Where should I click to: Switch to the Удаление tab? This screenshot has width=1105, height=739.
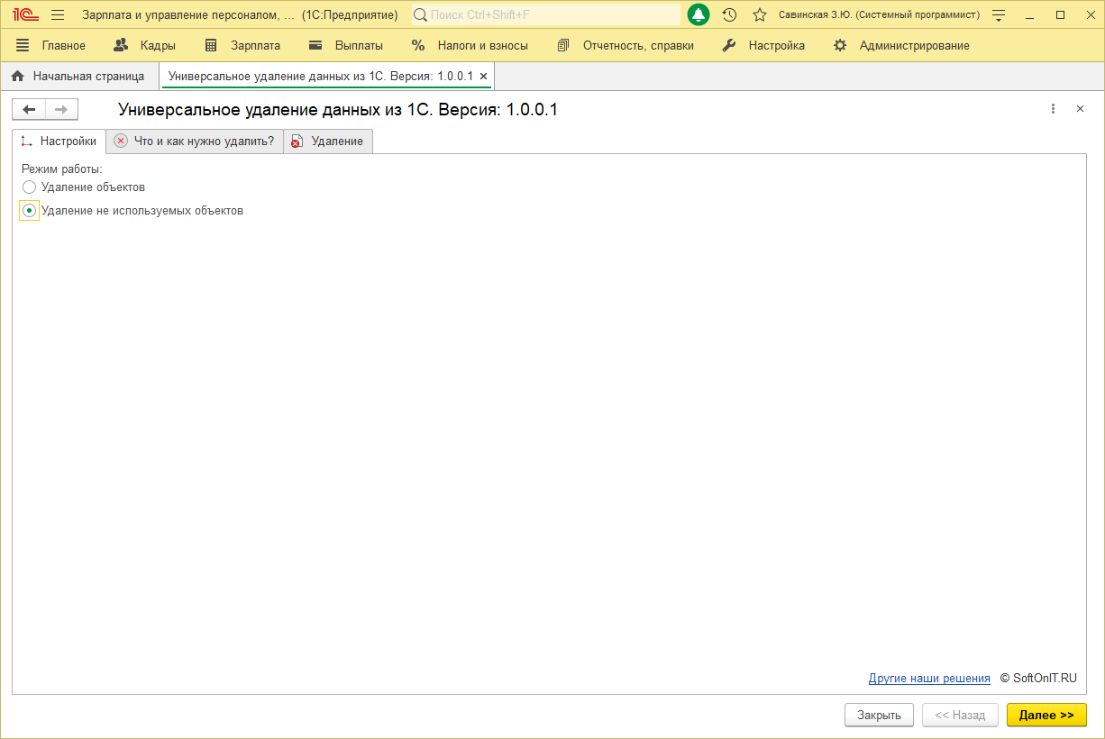tap(328, 141)
